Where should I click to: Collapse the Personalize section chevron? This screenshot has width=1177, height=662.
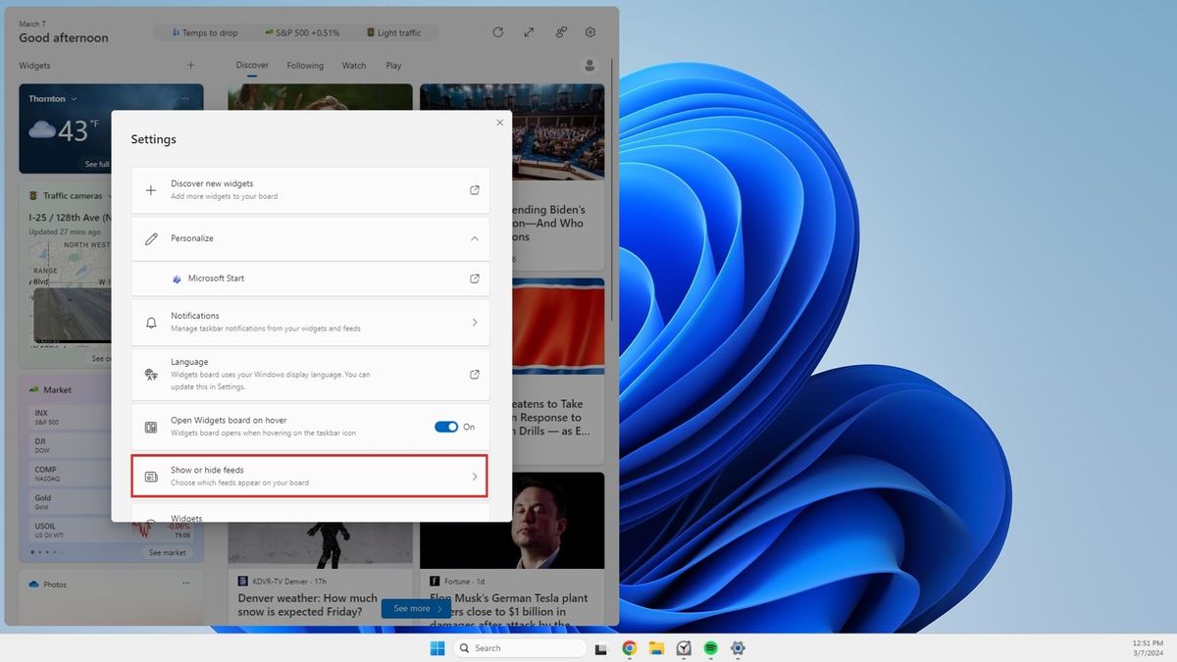[475, 238]
